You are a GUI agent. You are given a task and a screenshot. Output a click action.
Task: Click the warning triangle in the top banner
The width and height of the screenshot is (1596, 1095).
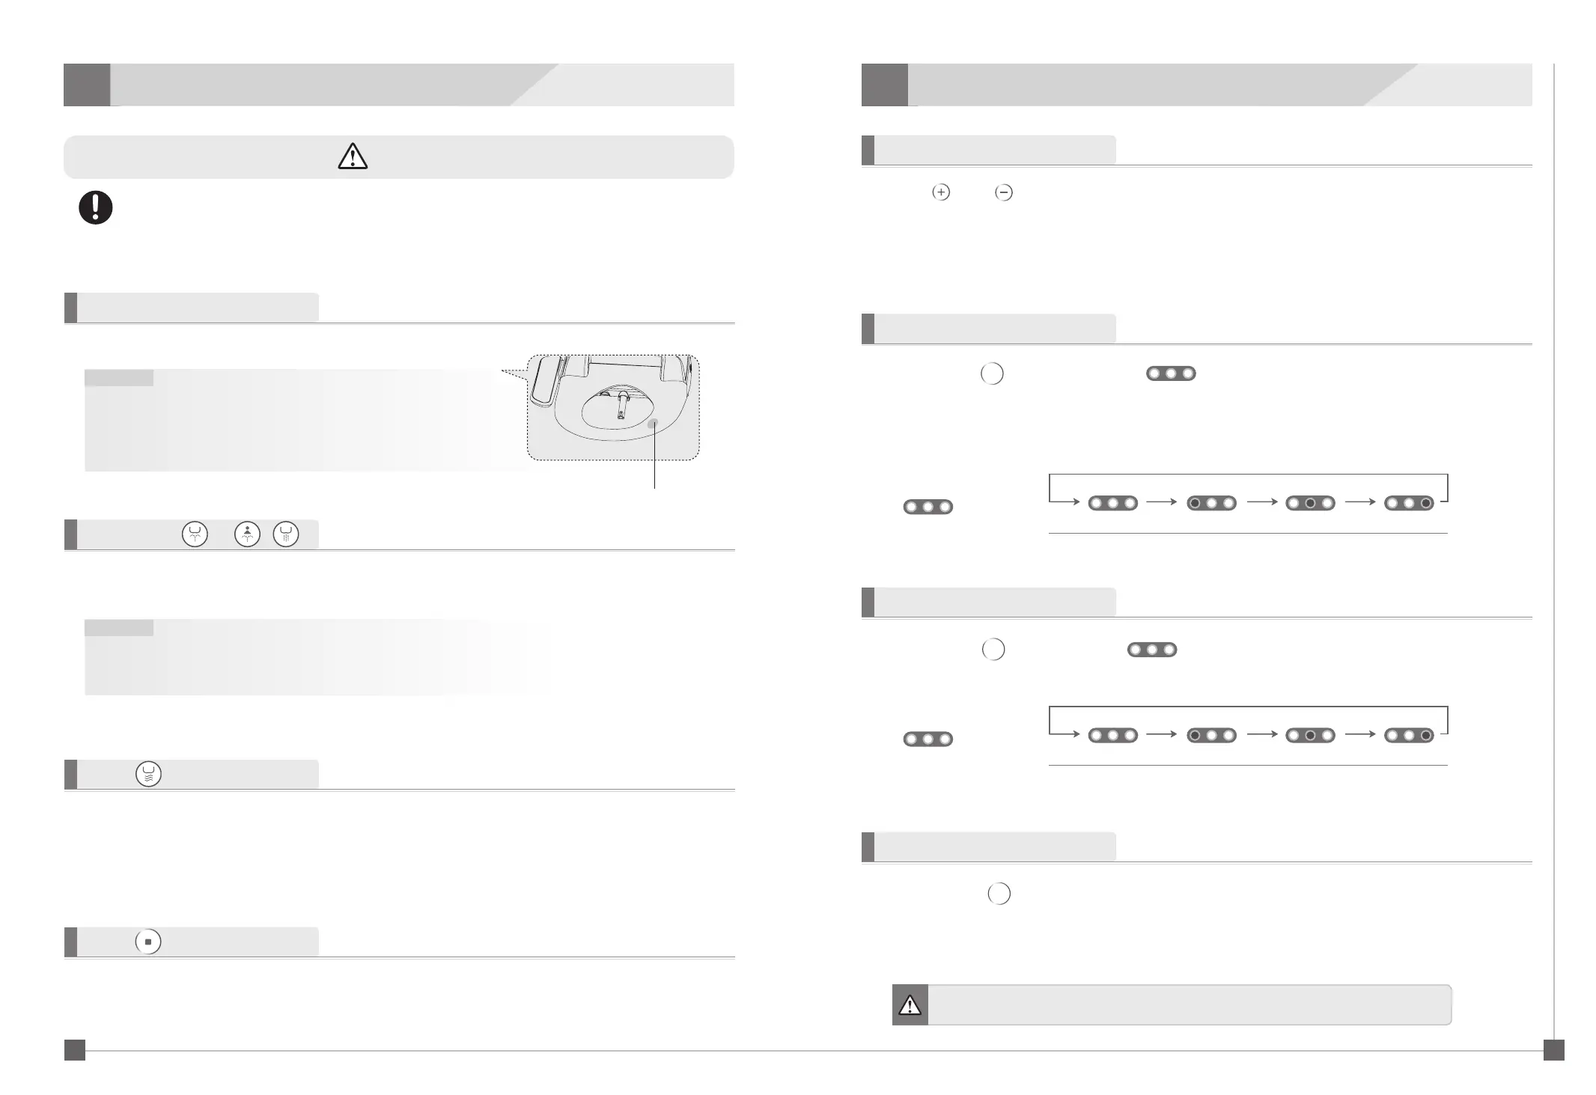pos(353,156)
